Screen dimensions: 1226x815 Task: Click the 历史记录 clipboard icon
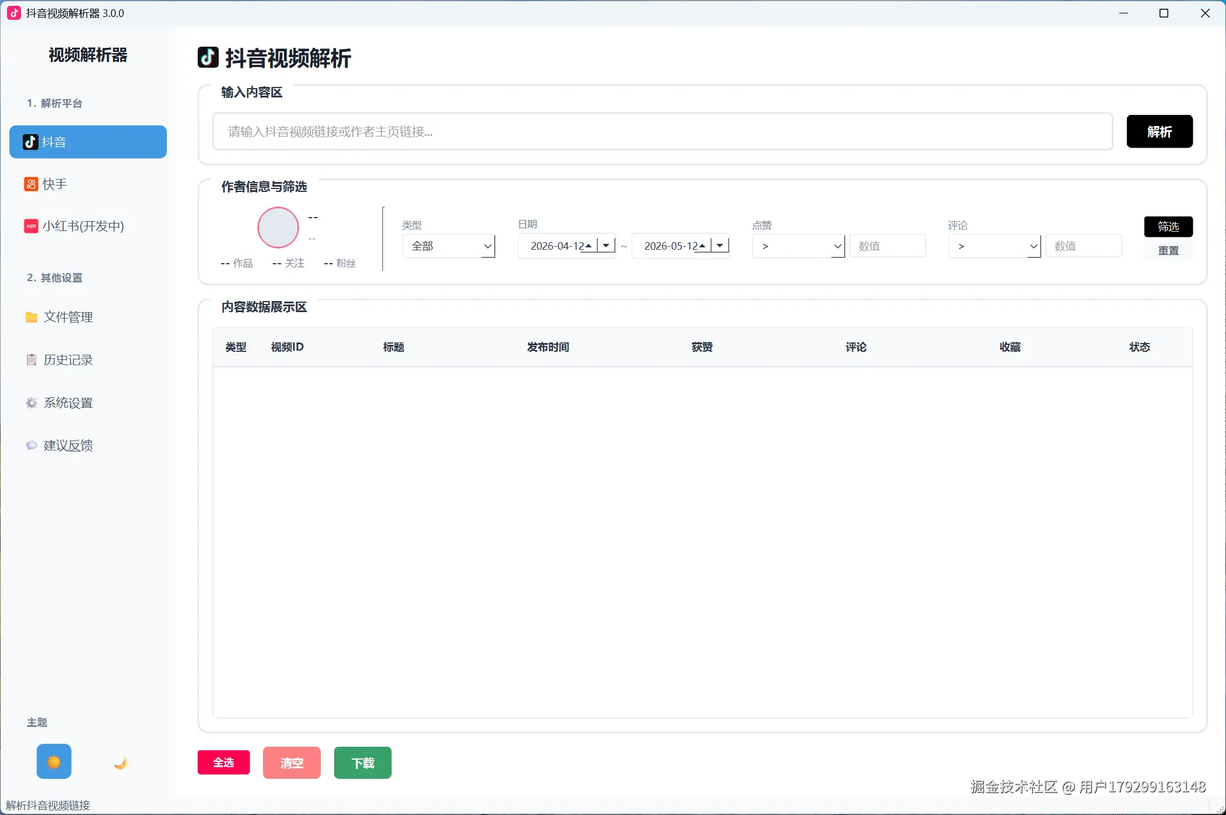(31, 359)
